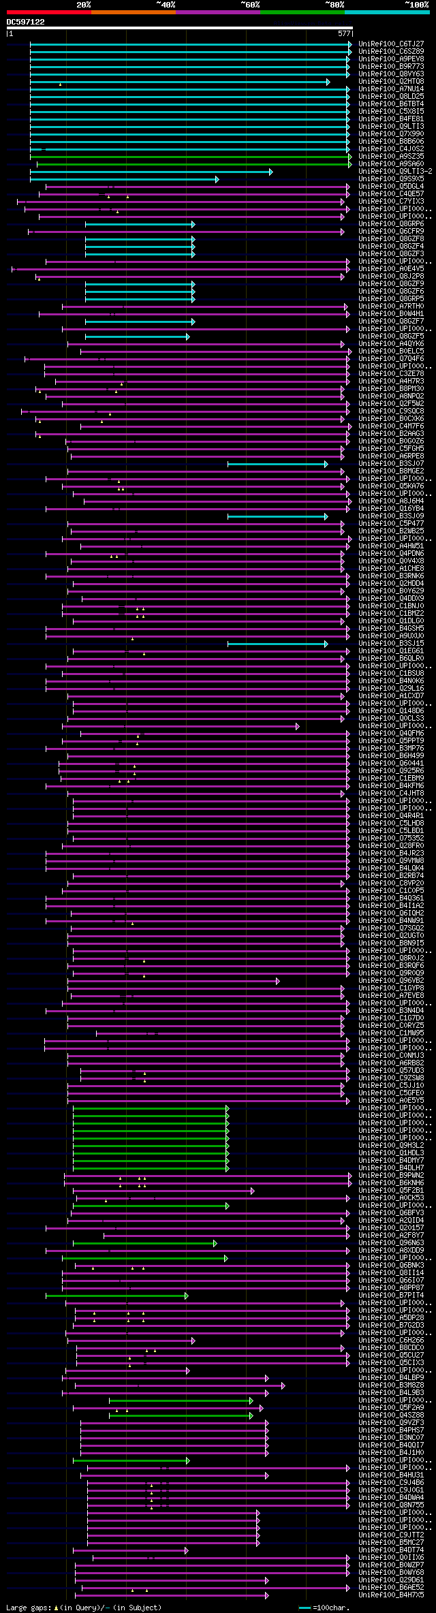The width and height of the screenshot is (436, 1613).
Task: Select label UniRef100_C4QE57
Action: coord(391,193)
